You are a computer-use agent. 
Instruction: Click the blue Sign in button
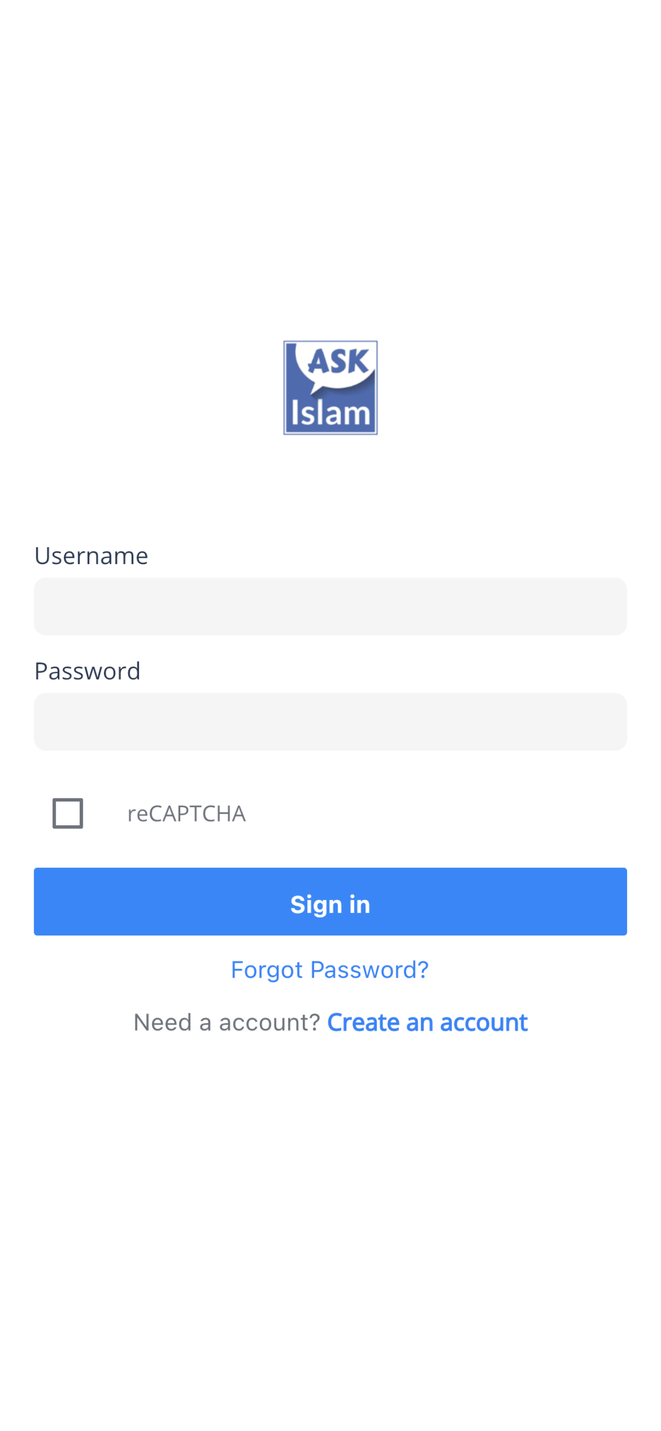tap(330, 901)
